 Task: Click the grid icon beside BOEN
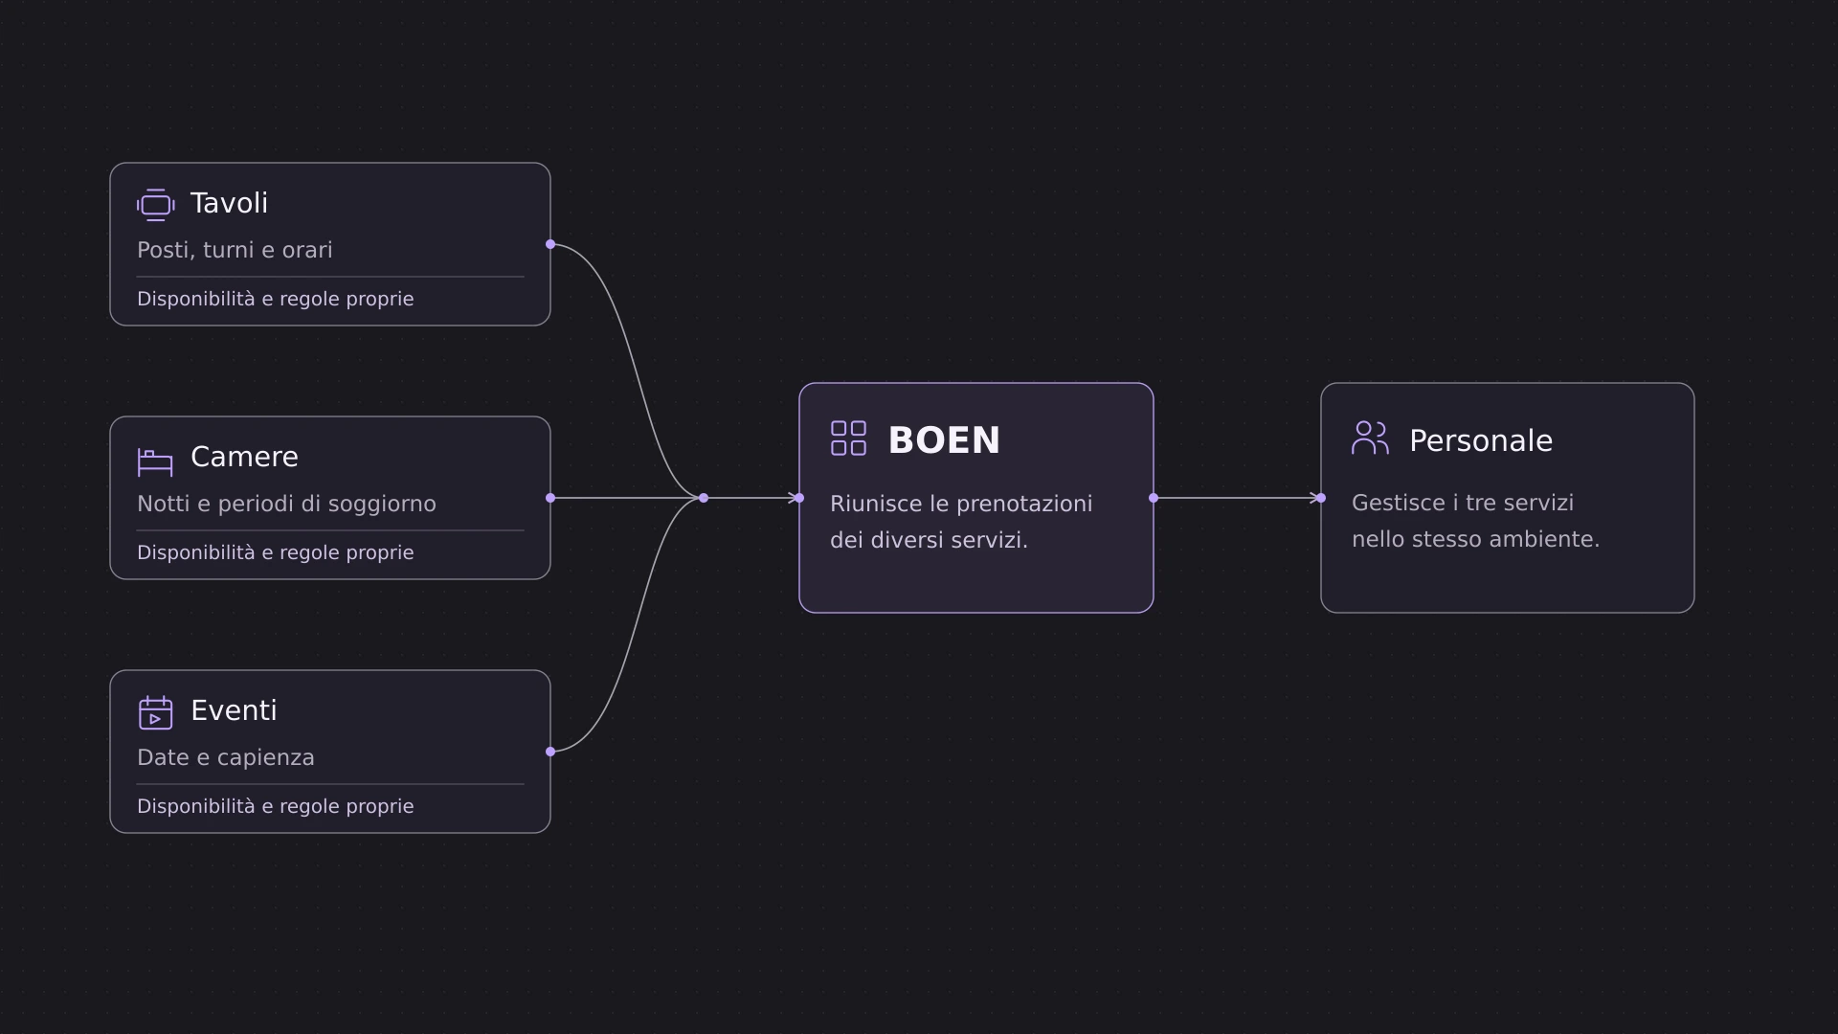click(x=848, y=438)
